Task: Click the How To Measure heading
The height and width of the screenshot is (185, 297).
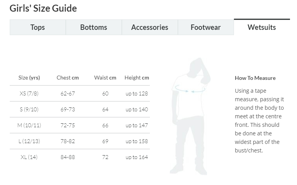Action: coord(255,78)
